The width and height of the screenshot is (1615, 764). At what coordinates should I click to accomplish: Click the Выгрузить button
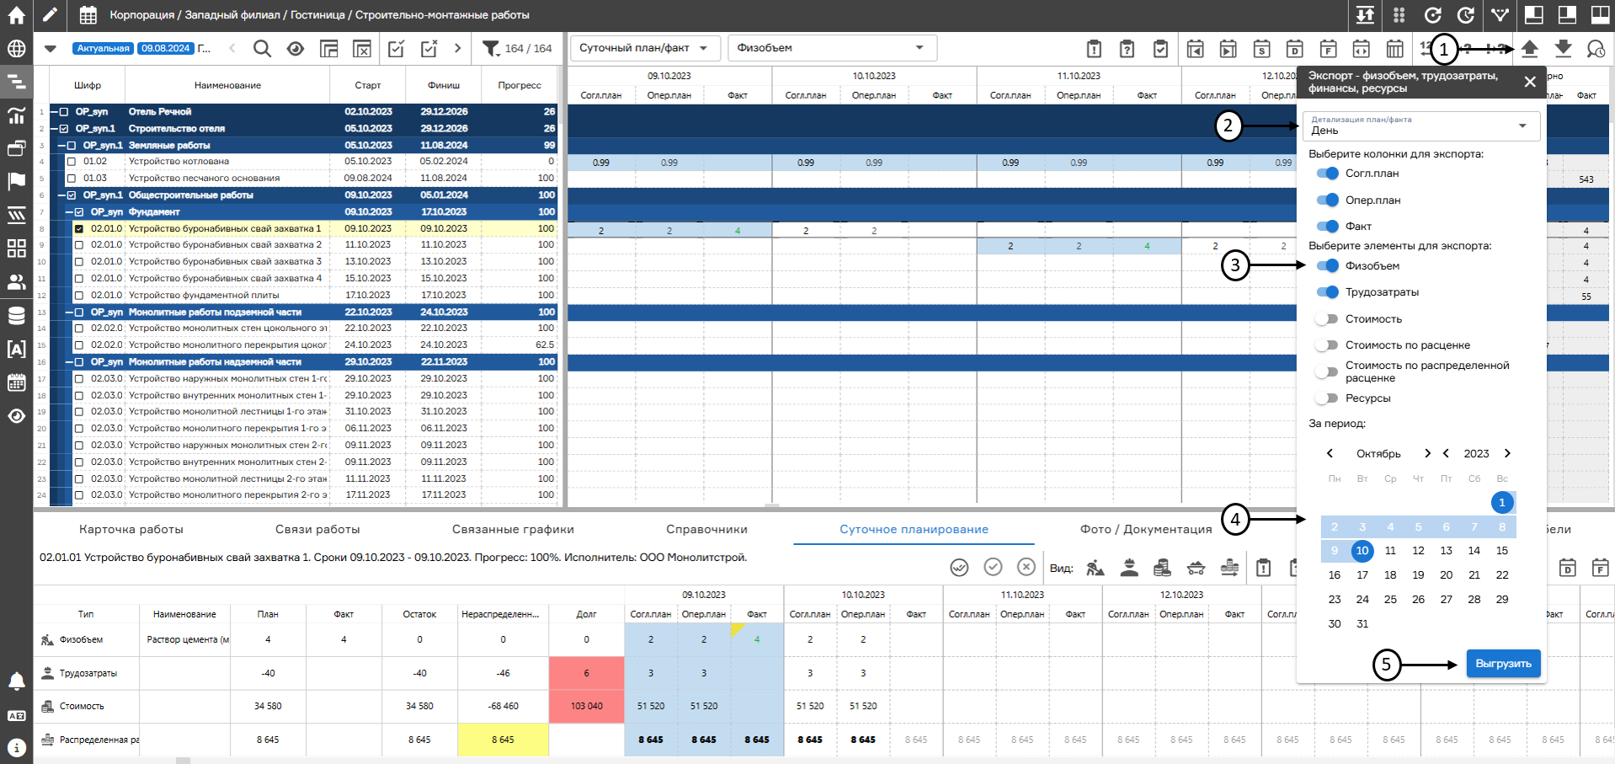(x=1503, y=664)
